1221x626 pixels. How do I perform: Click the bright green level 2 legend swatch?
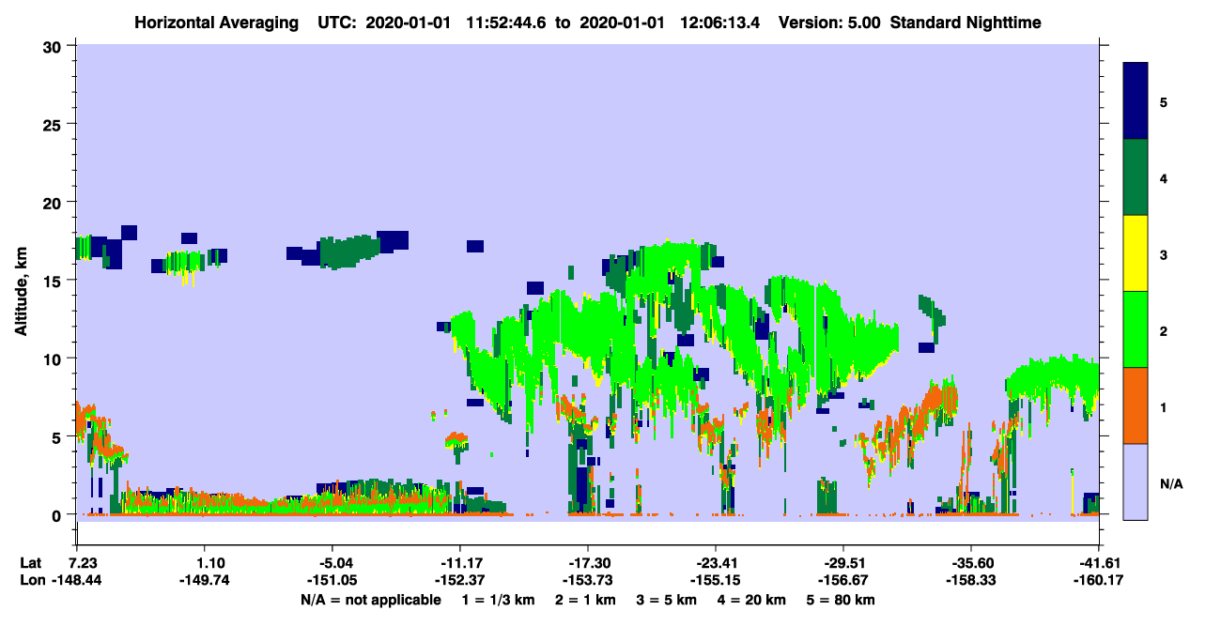1136,329
